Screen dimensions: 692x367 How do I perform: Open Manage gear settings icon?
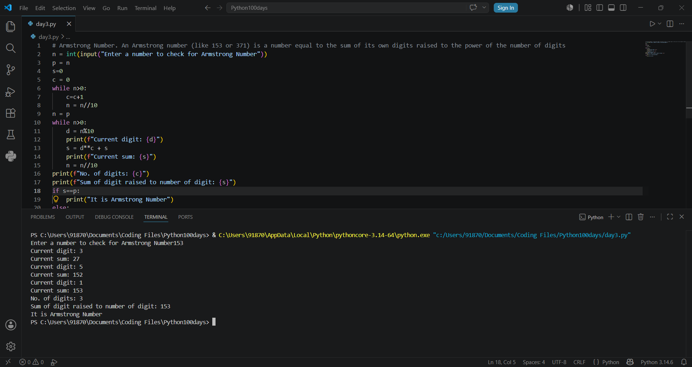[11, 346]
